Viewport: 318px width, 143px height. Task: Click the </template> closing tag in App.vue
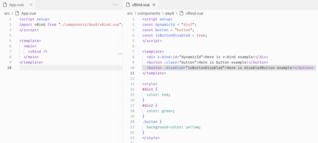(31, 62)
